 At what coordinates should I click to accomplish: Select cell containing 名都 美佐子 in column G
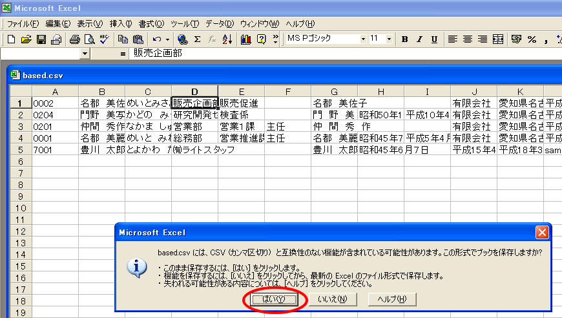334,103
